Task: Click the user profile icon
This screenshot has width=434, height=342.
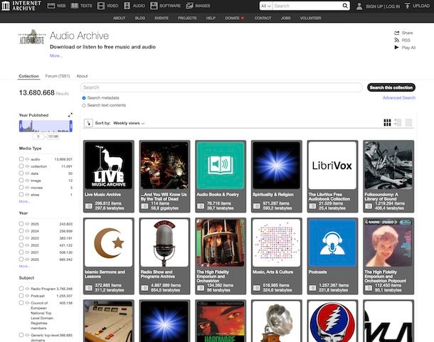Action: pos(359,6)
